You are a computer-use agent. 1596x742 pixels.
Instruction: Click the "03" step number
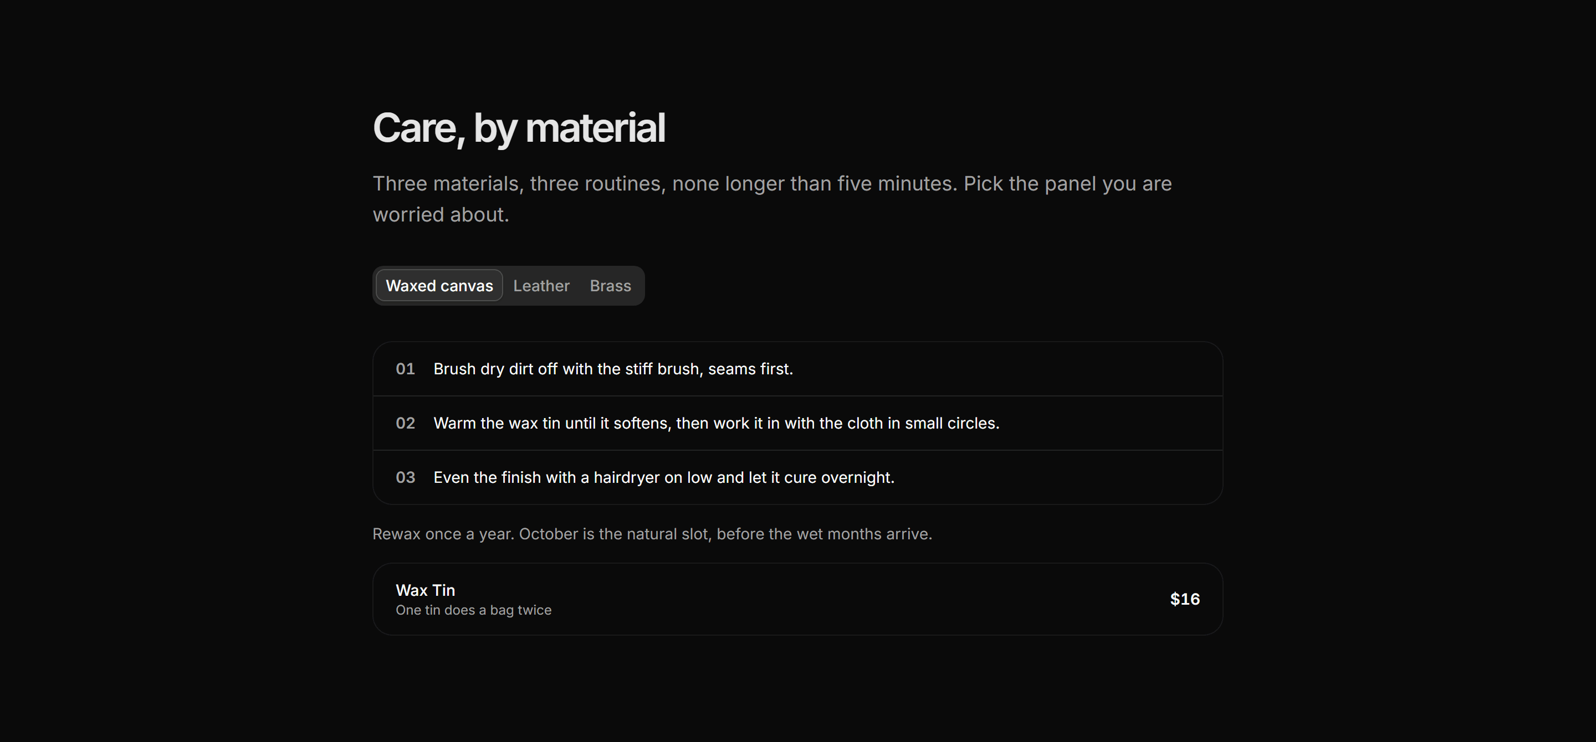pos(405,477)
